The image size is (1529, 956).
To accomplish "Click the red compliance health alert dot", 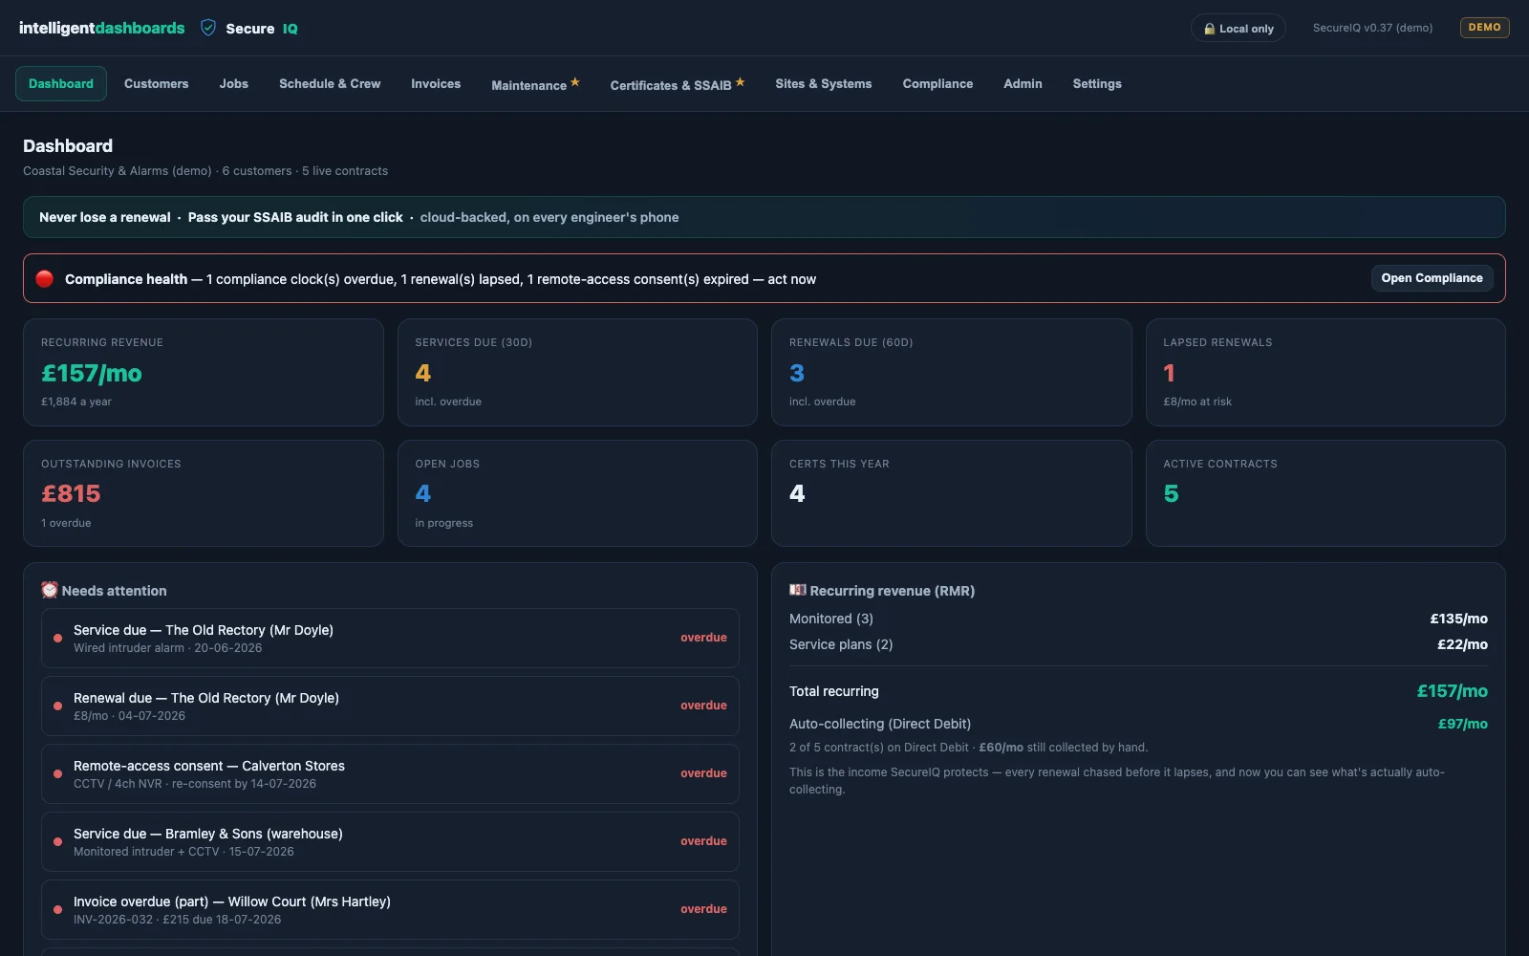I will coord(44,278).
